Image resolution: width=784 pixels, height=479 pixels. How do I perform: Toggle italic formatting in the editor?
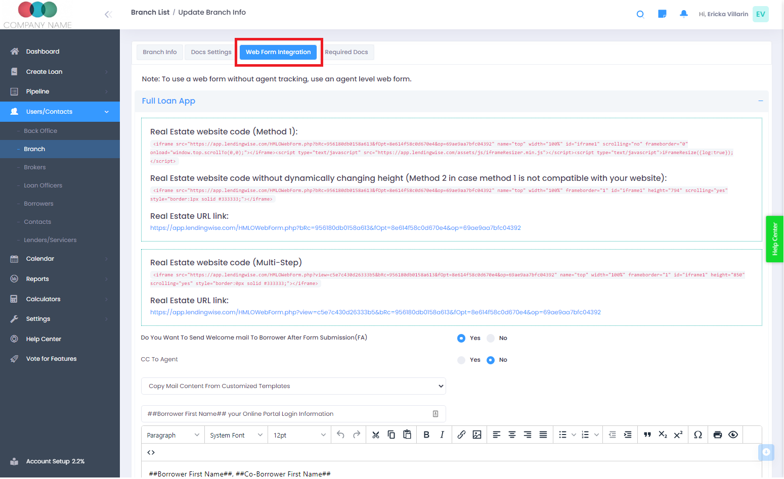click(x=442, y=435)
